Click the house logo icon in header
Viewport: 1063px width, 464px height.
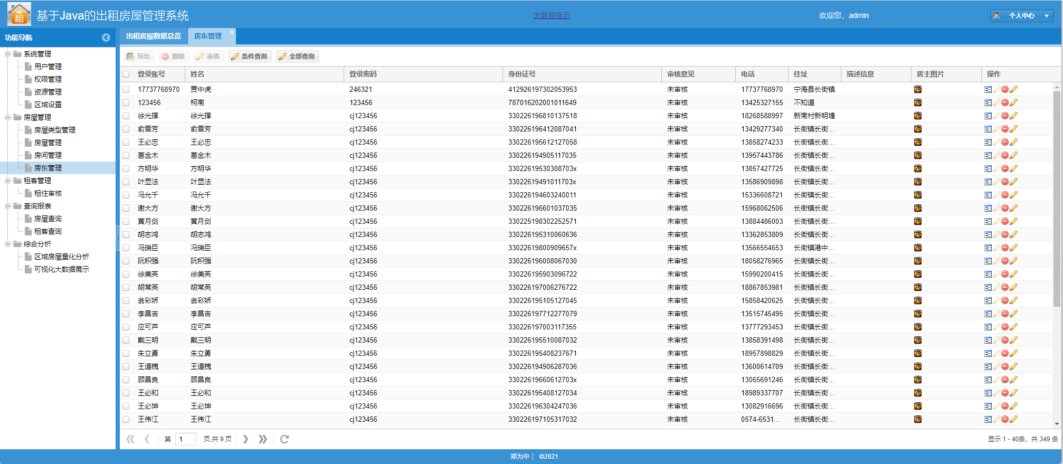point(19,14)
